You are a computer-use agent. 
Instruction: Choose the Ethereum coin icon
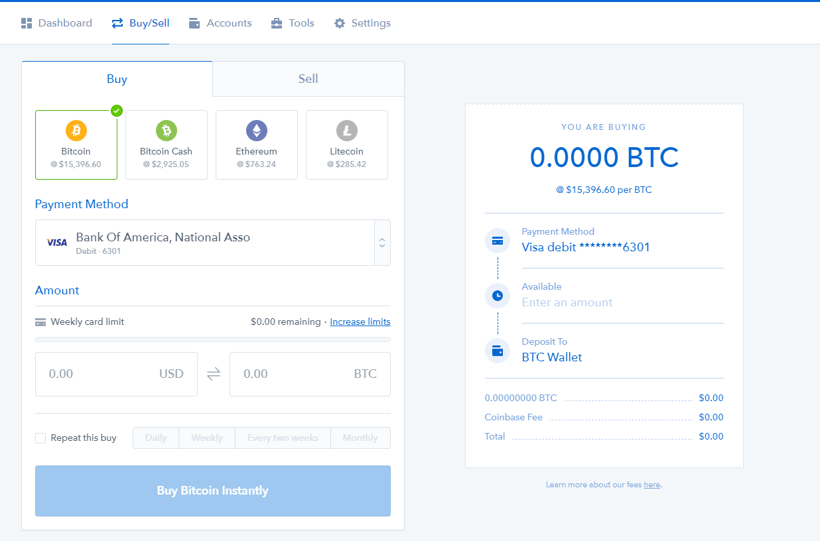[257, 130]
